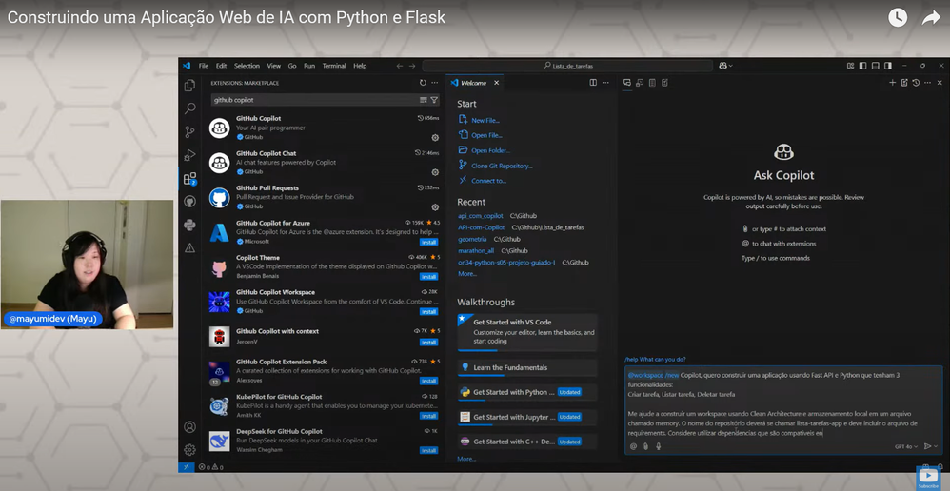Image resolution: width=950 pixels, height=491 pixels.
Task: Send the chat message with arrow icon
Action: click(x=927, y=446)
